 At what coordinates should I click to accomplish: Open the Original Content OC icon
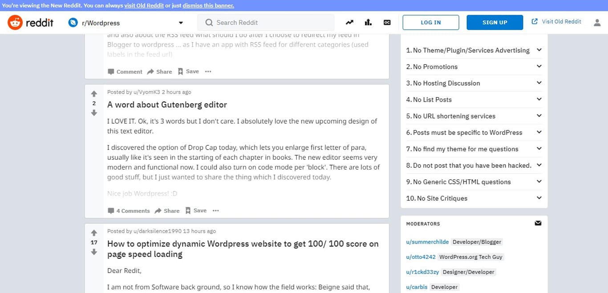(387, 22)
